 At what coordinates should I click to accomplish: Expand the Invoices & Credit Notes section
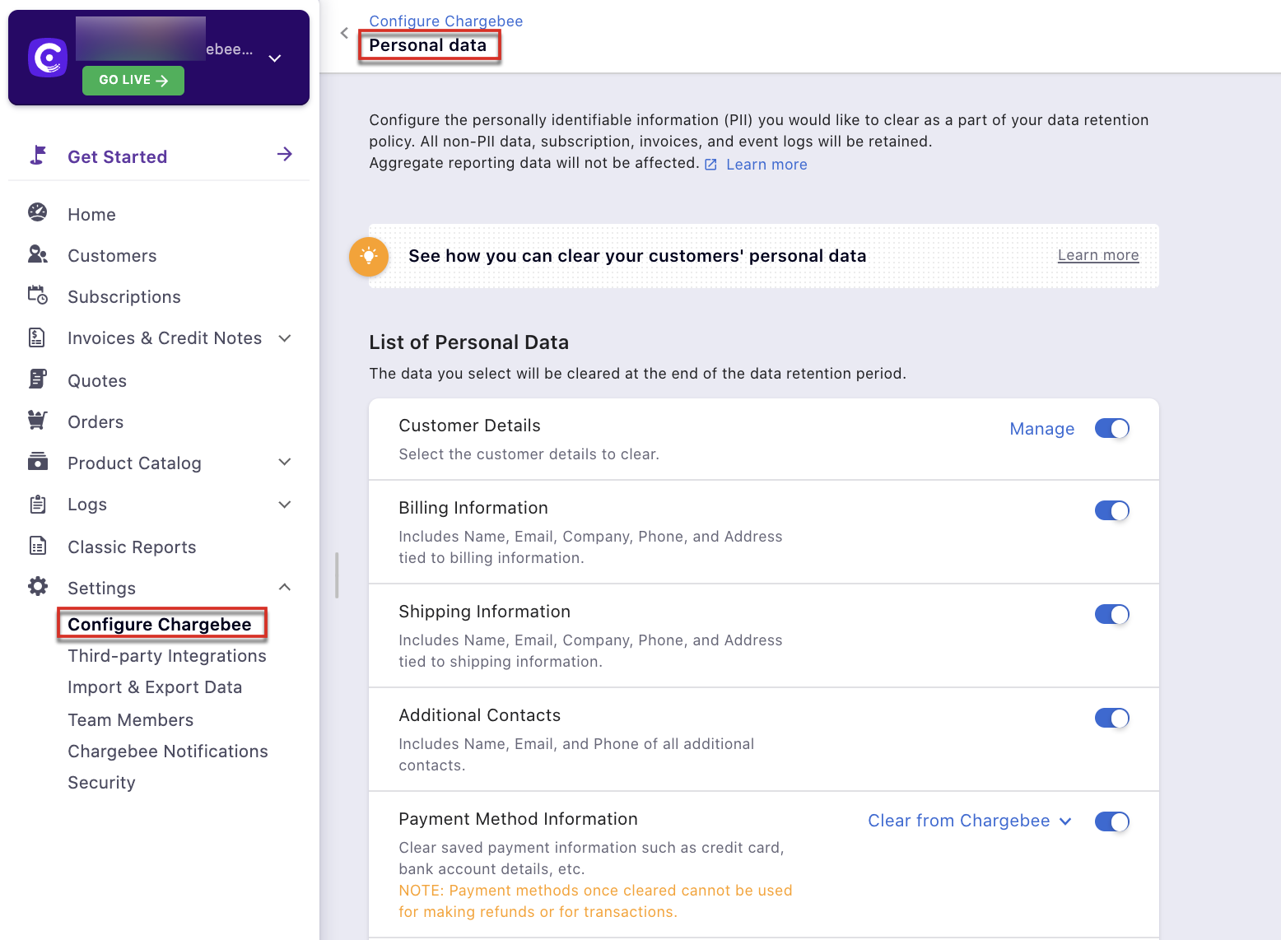[x=284, y=337]
